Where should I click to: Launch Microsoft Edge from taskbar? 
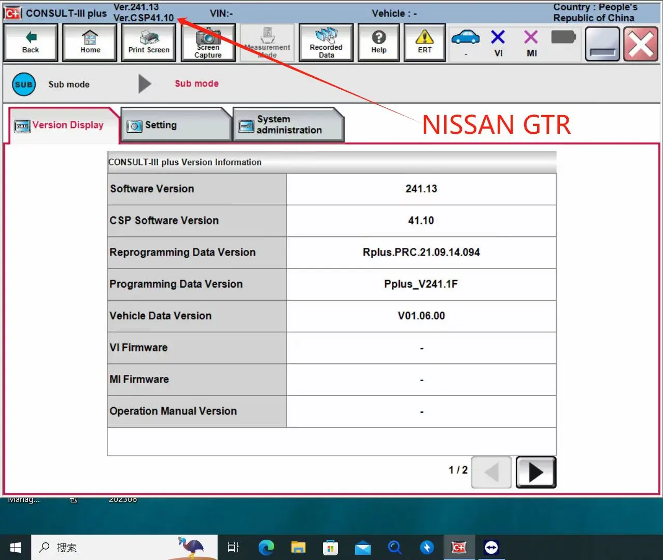pyautogui.click(x=266, y=548)
